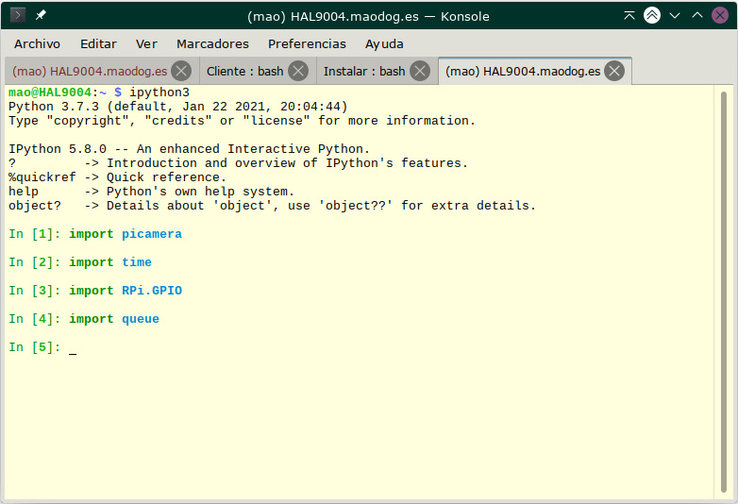738x504 pixels.
Task: Expand the Ver menu
Action: (146, 43)
